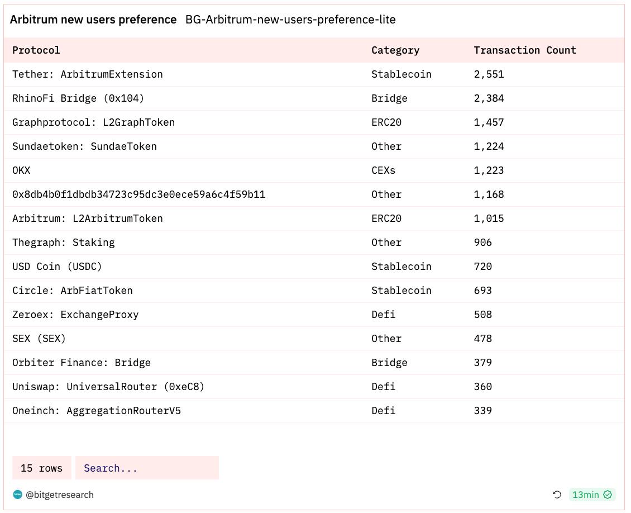Select Oneinch: AggregationRouterV5 cell
This screenshot has width=631, height=513.
click(x=97, y=410)
